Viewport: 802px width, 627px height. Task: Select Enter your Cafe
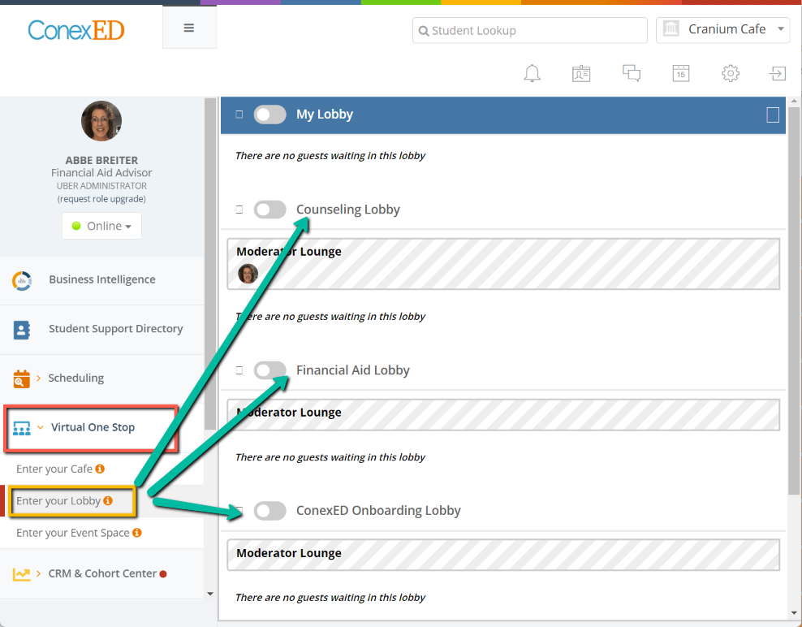click(x=54, y=469)
